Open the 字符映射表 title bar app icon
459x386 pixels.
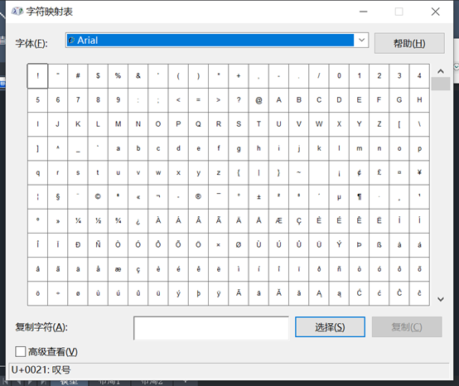(x=17, y=12)
